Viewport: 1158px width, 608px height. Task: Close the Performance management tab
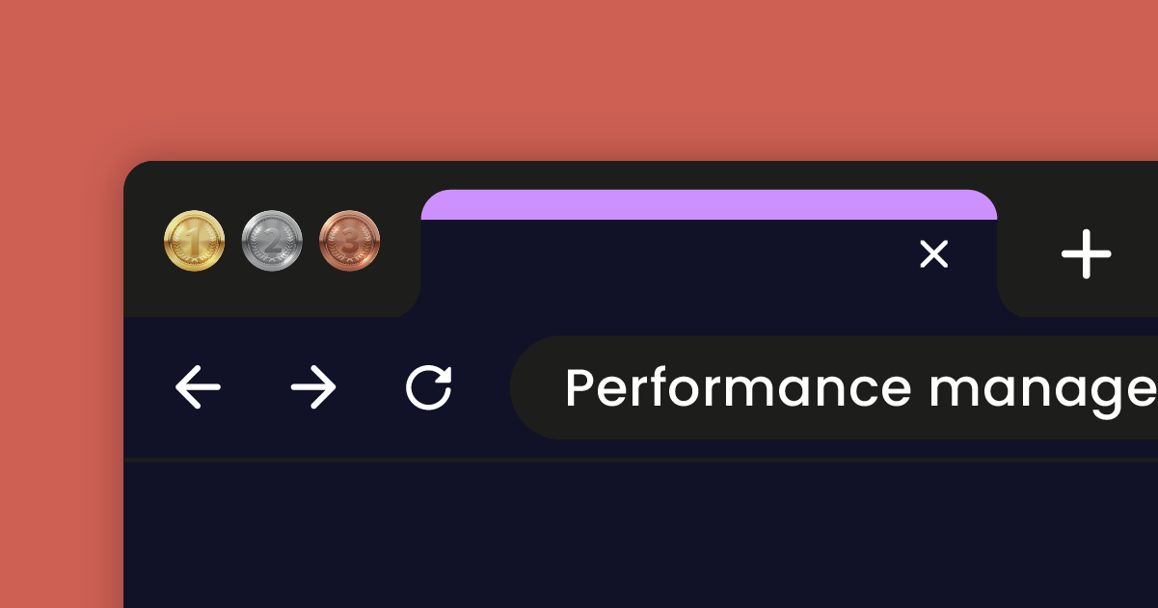933,254
